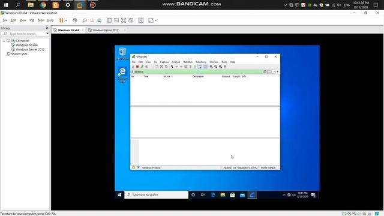Clear the kerberos display filter
The height and width of the screenshot is (216, 384).
pyautogui.click(x=265, y=71)
